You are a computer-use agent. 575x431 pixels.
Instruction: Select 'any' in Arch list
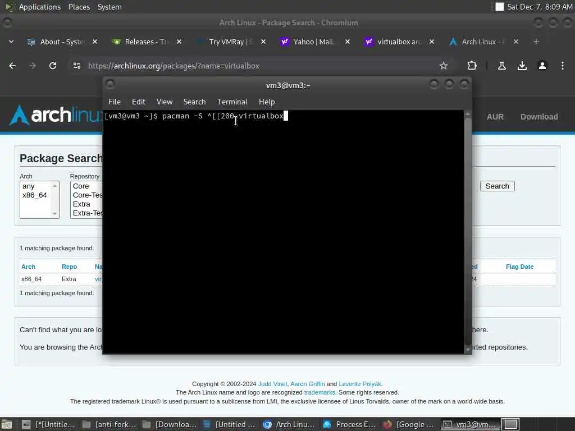(28, 186)
